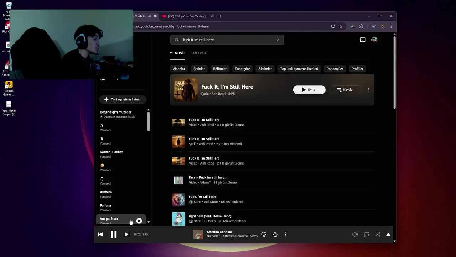Viewport: 456px width, 257px height.
Task: Dislike the song Affettim Kendimi
Action: tap(264, 235)
